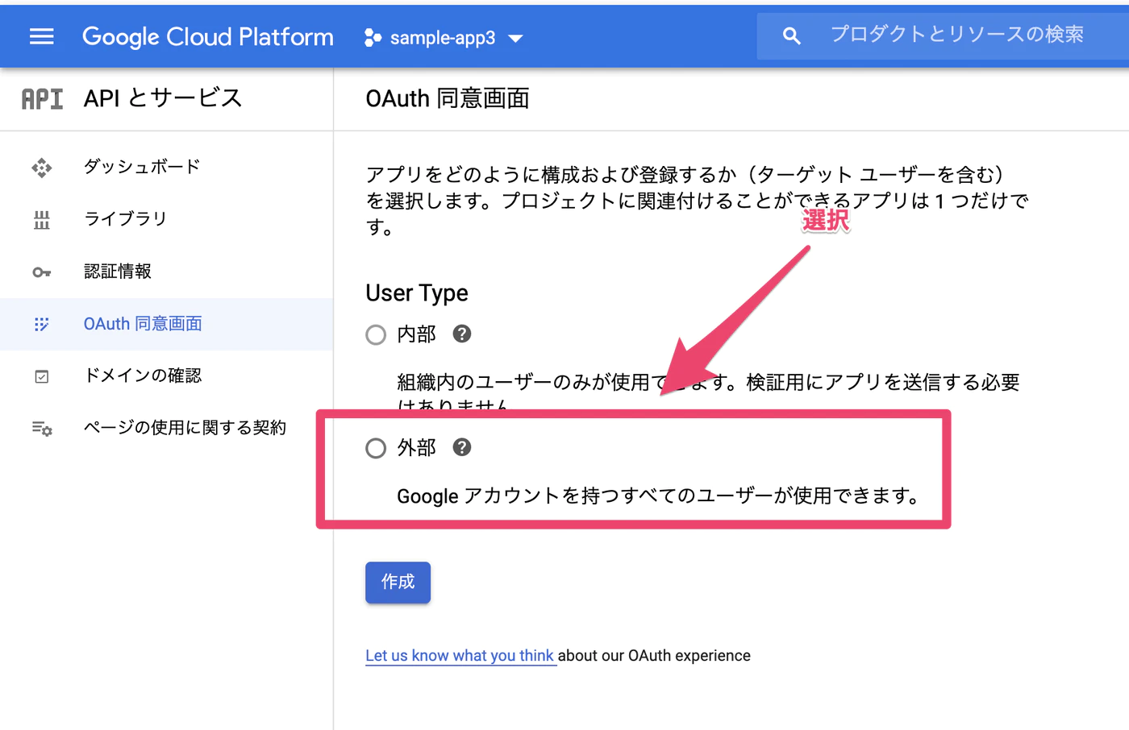Click the OAuth 同意画面 page title

448,98
